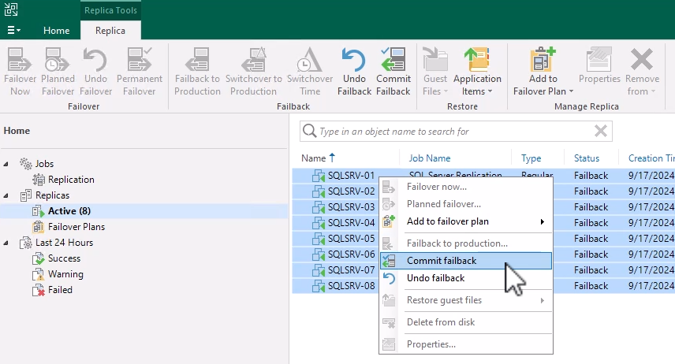Choose Undo failback from context menu
675x364 pixels.
[x=435, y=278]
